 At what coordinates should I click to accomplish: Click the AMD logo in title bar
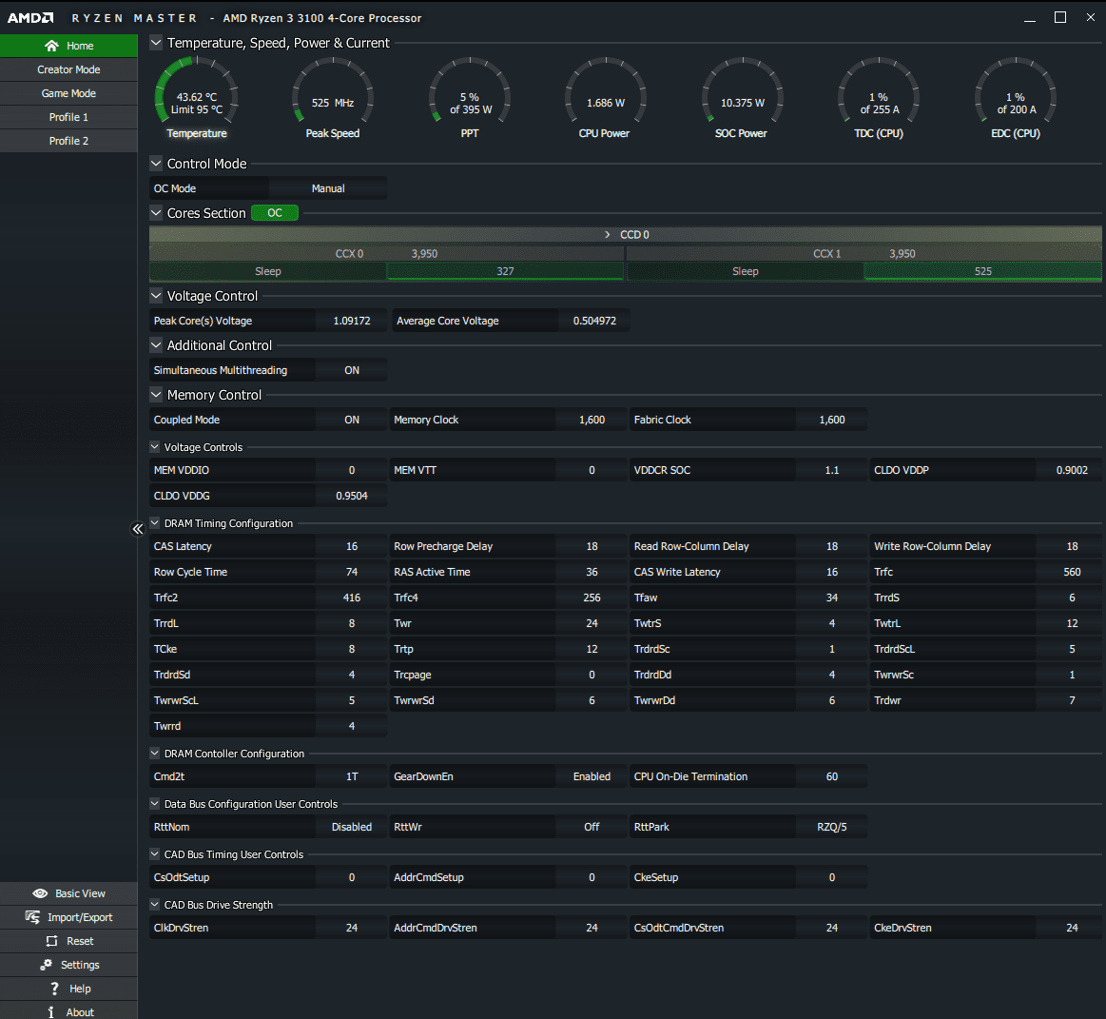point(30,18)
